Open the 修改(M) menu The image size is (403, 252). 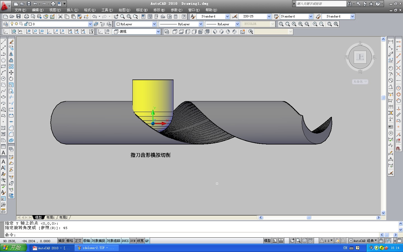159,10
